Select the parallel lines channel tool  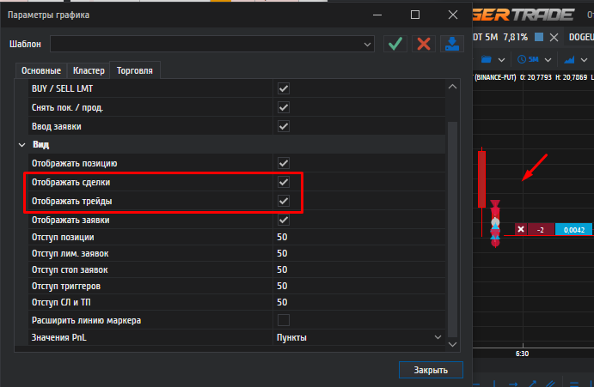pos(550,384)
